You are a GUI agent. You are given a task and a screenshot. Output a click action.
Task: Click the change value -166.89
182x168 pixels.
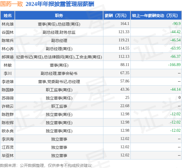[x=174, y=65]
